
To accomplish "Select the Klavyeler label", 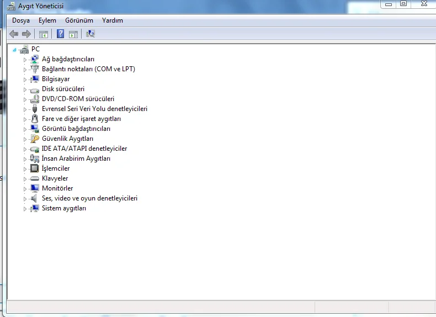I will click(55, 178).
